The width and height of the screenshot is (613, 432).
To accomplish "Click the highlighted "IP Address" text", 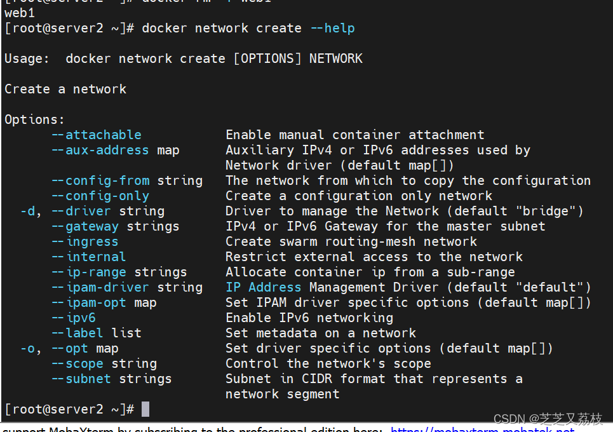I will 264,287.
